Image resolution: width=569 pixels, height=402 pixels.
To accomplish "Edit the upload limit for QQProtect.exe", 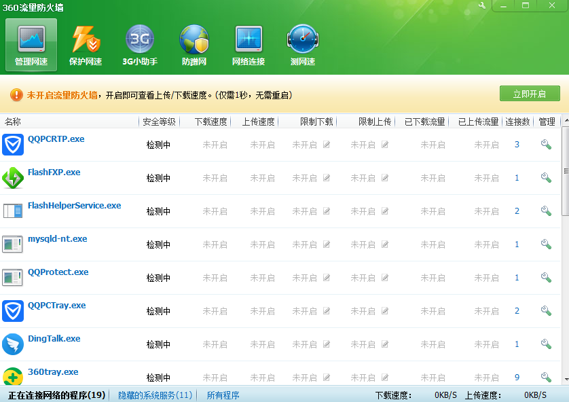I will click(384, 278).
